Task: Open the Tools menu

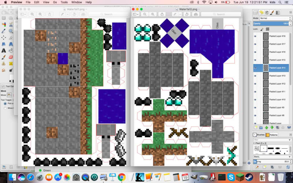Action: [64, 2]
